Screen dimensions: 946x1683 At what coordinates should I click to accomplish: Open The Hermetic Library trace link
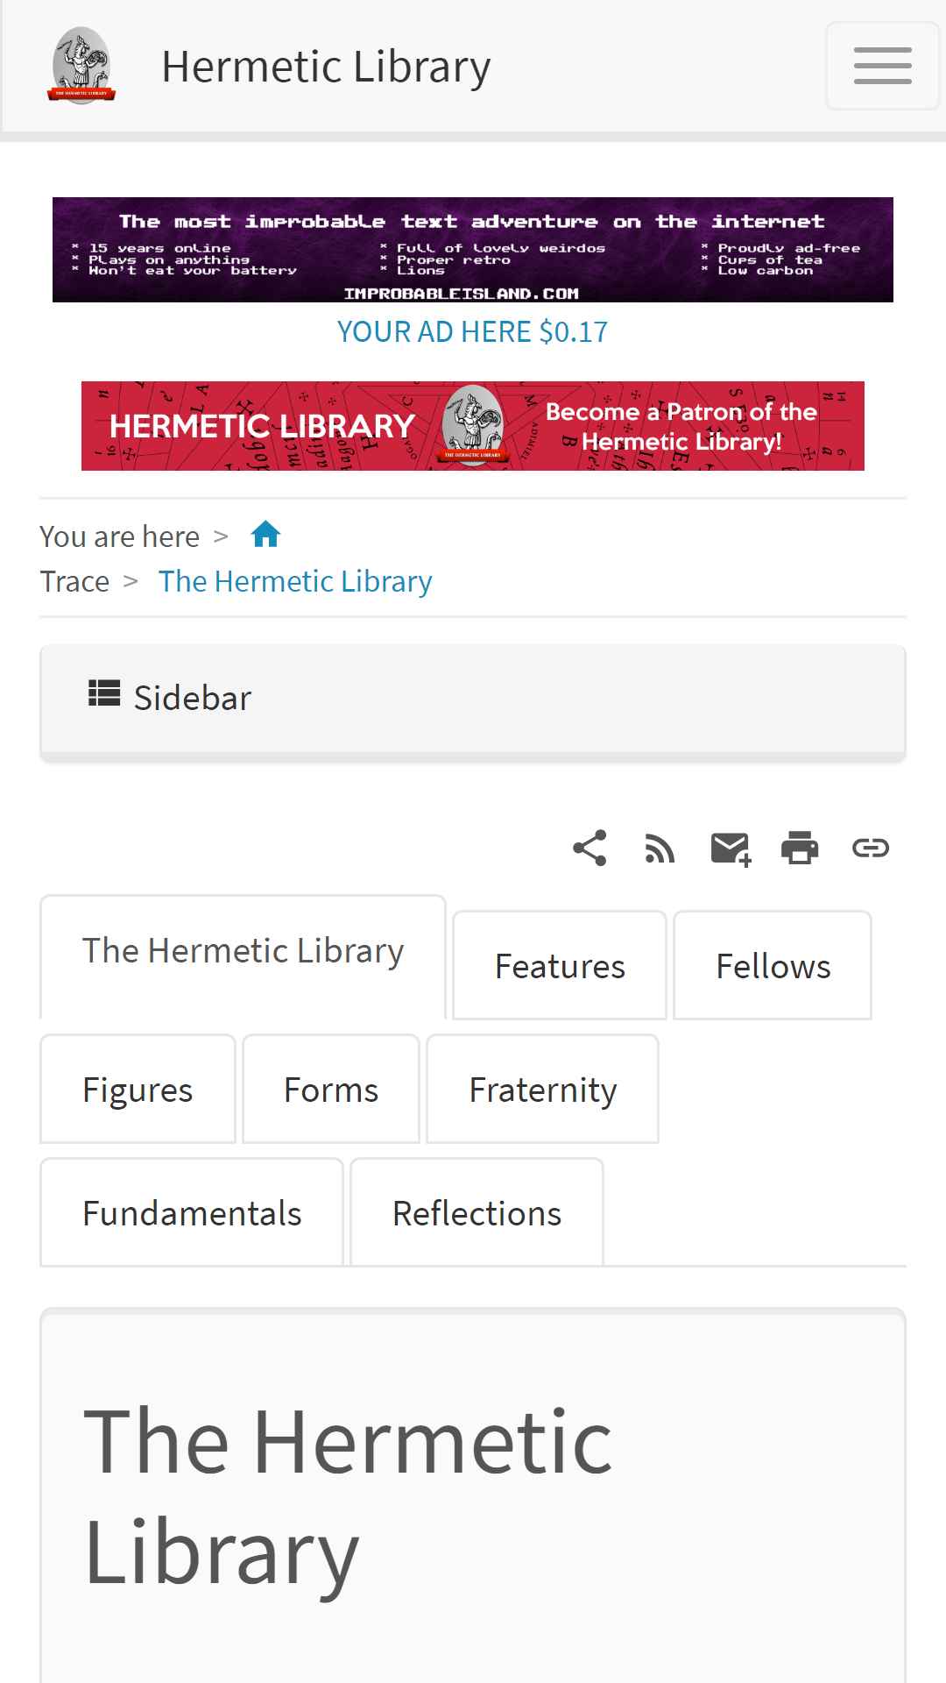pos(295,581)
